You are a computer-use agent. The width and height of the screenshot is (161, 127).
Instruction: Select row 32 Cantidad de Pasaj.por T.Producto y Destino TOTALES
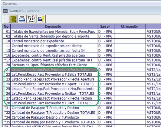point(54,113)
